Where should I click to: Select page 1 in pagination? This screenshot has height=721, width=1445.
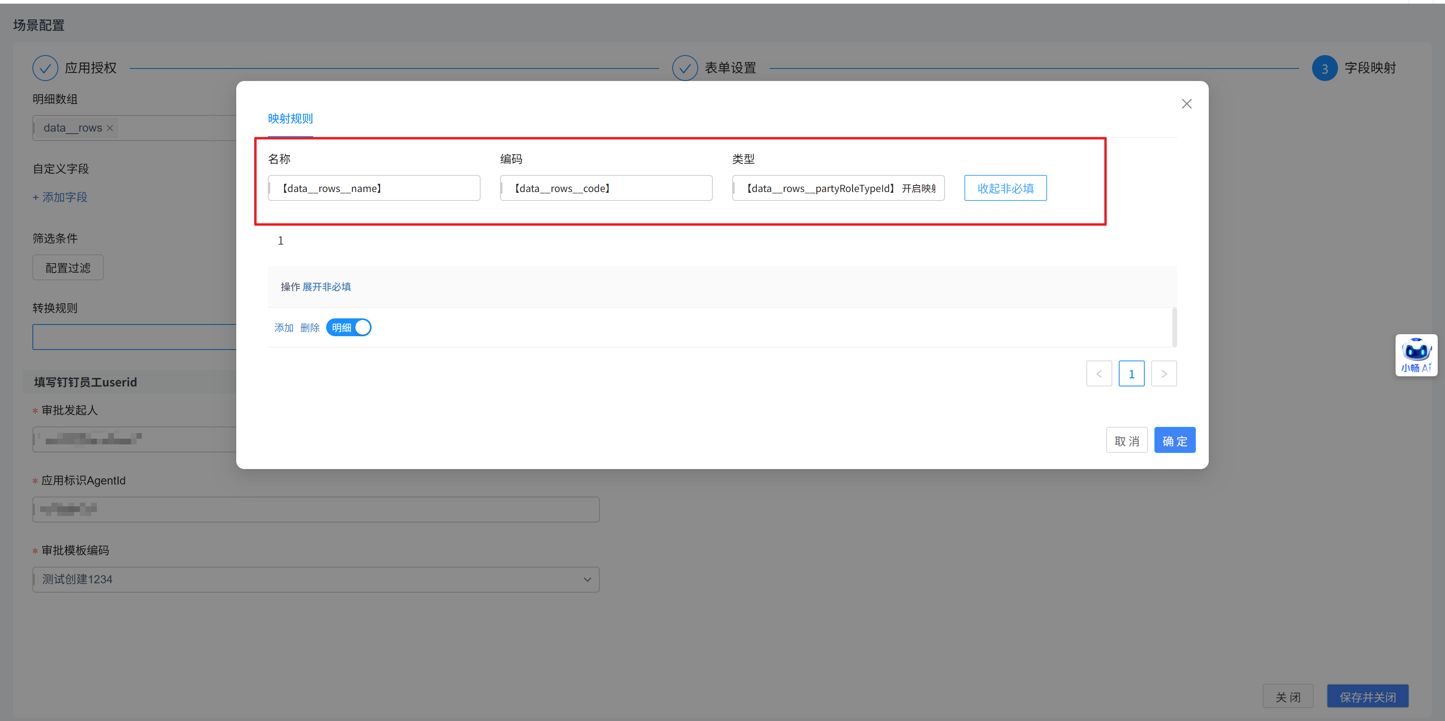[x=1131, y=373]
